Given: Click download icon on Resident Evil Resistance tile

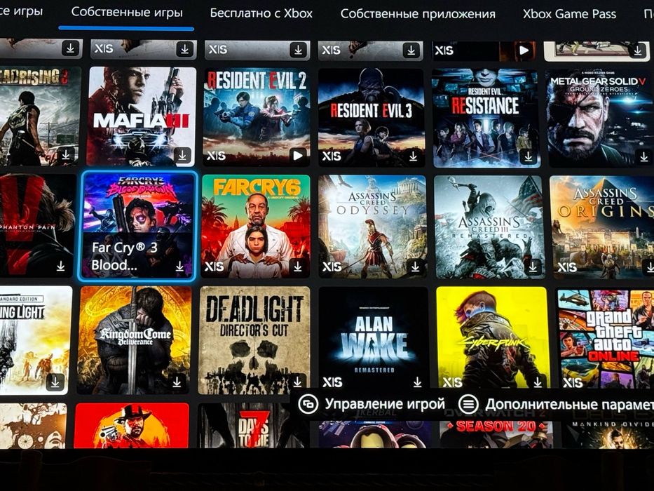Looking at the screenshot, I should coord(528,156).
